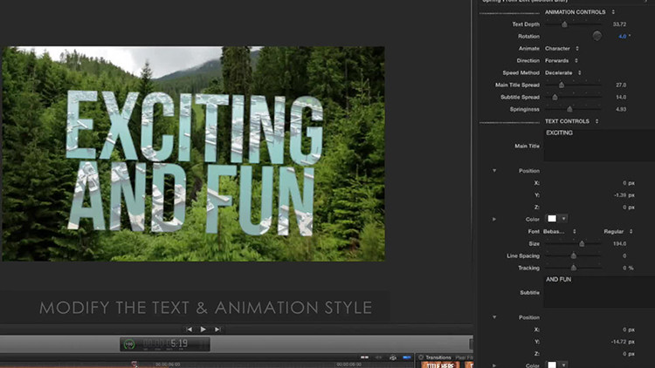Screen dimensions: 655x368
Task: Toggle the blue snapping icon above the timeline
Action: (406, 358)
